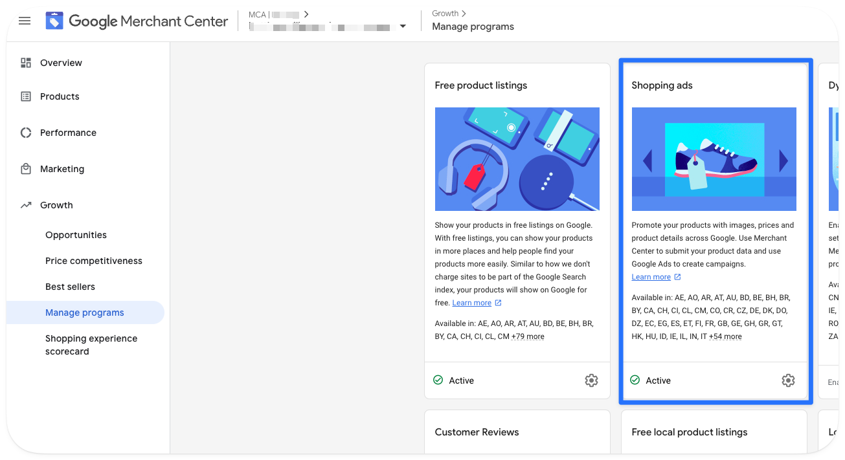The height and width of the screenshot is (460, 845).
Task: Expand the '+54 more' countries list
Action: click(725, 336)
